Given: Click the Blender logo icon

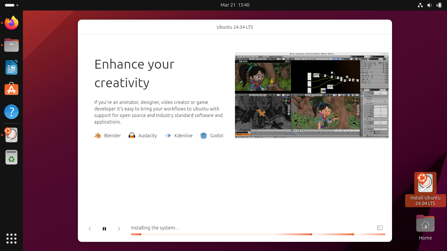Looking at the screenshot, I should tap(98, 136).
